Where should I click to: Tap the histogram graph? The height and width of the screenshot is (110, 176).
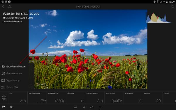(159, 18)
